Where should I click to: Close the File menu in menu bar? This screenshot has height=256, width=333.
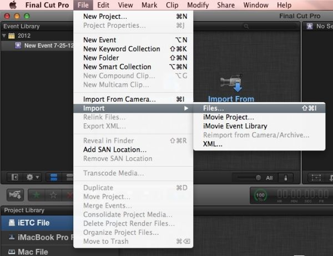(83, 5)
